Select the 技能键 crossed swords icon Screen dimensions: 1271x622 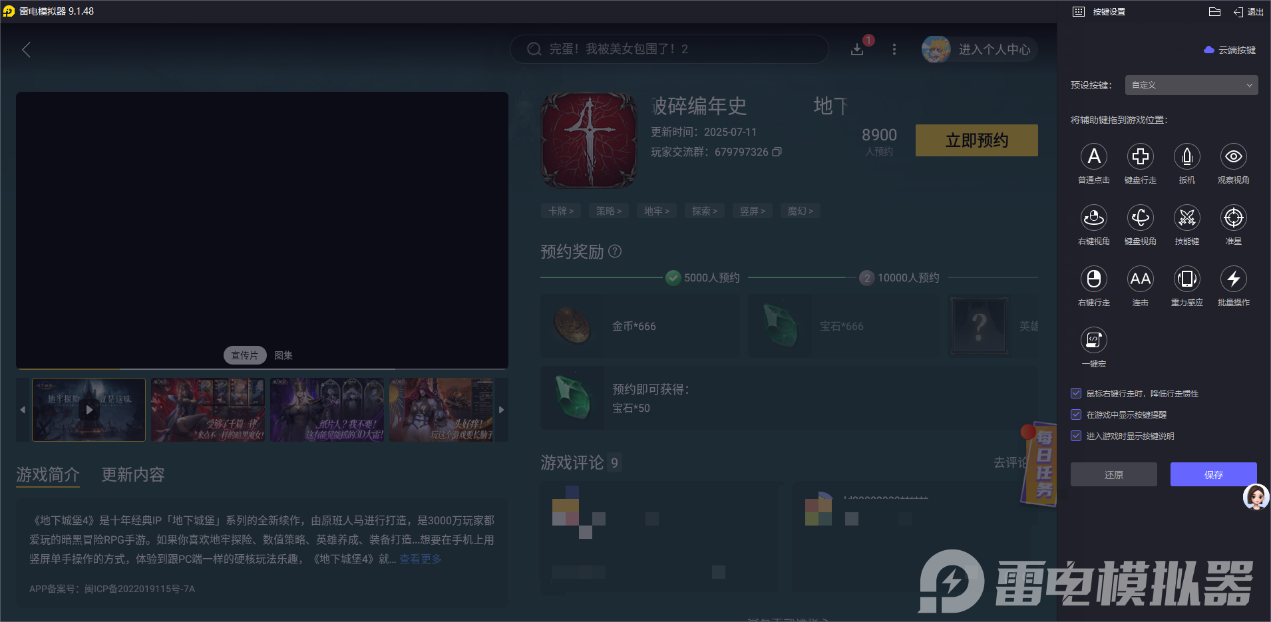pyautogui.click(x=1186, y=218)
